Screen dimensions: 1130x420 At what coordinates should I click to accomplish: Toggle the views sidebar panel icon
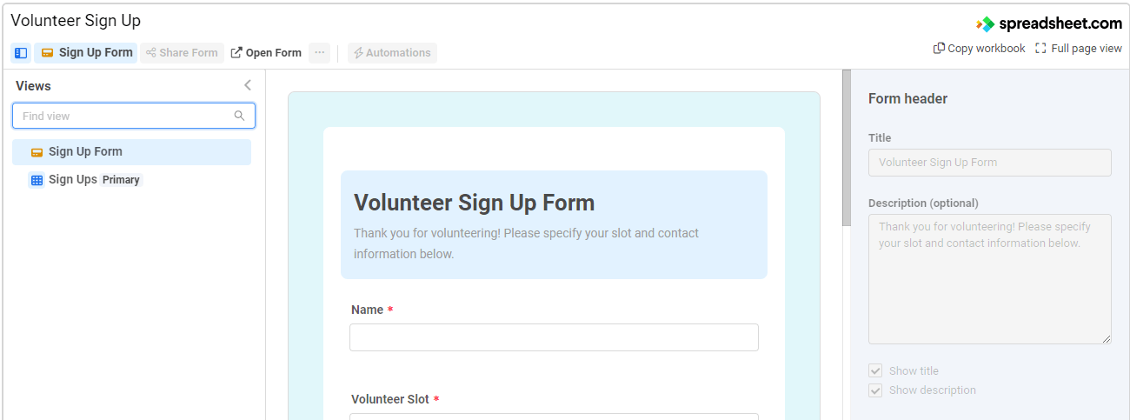coord(21,53)
